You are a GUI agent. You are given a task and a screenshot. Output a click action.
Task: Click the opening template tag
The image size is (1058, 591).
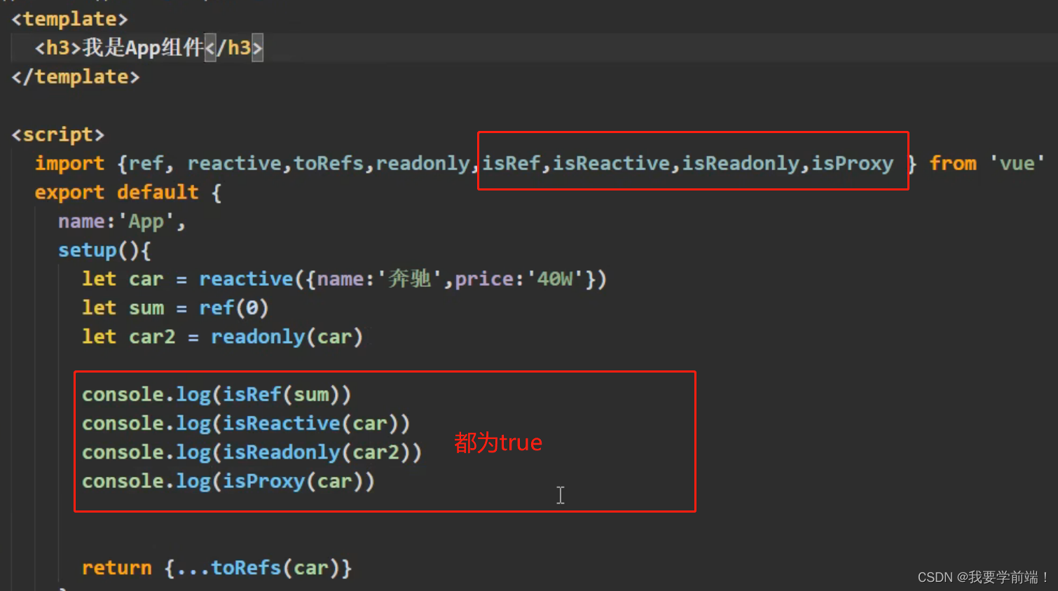[x=68, y=18]
